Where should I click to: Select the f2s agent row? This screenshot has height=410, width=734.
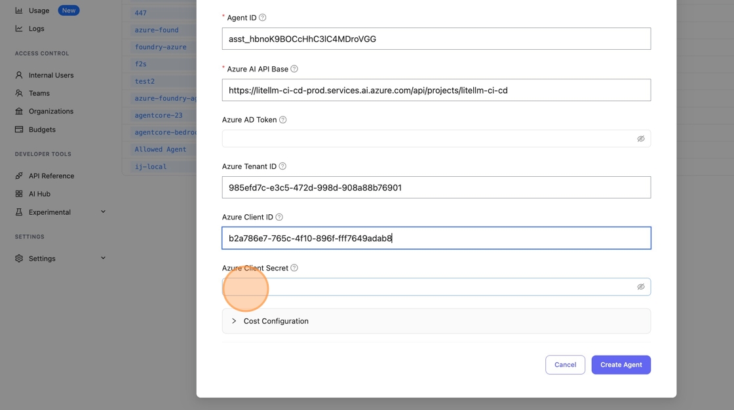point(140,64)
